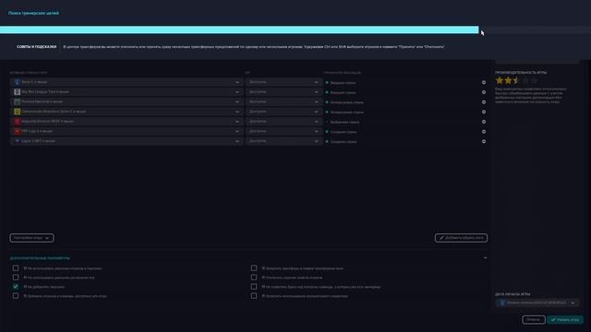Click the 'Производительность игры' heading
This screenshot has height=332, width=591.
[521, 72]
